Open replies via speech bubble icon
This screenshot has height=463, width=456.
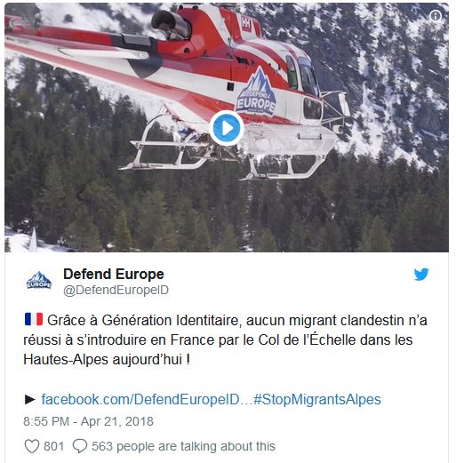80,446
